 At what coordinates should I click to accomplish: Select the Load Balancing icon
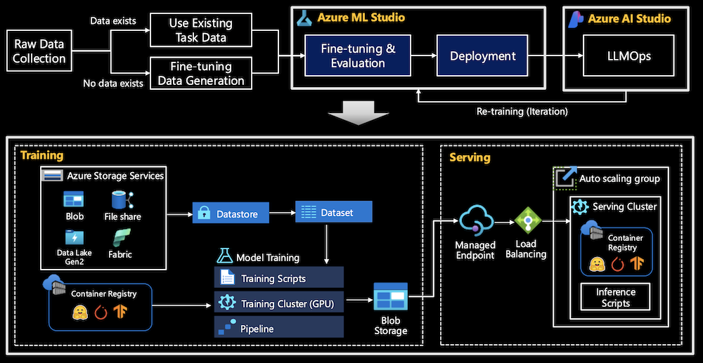point(526,220)
